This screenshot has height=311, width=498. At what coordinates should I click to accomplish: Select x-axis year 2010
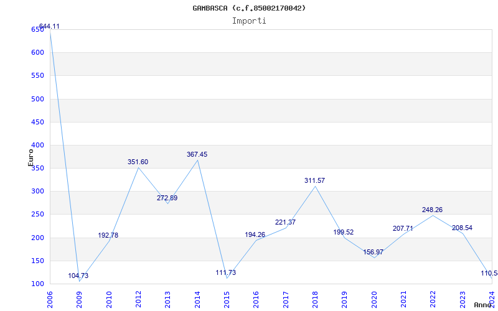108,299
